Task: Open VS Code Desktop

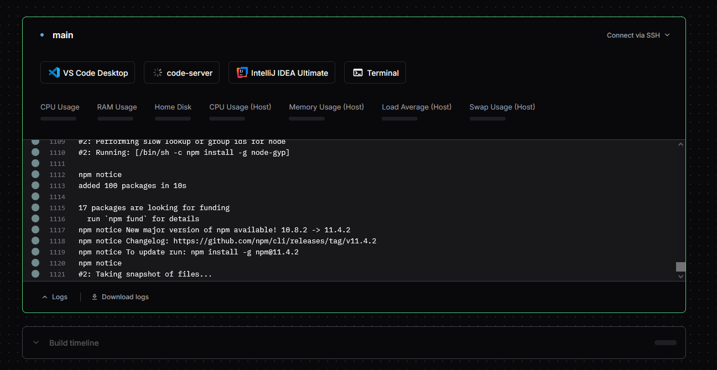Action: pos(87,72)
